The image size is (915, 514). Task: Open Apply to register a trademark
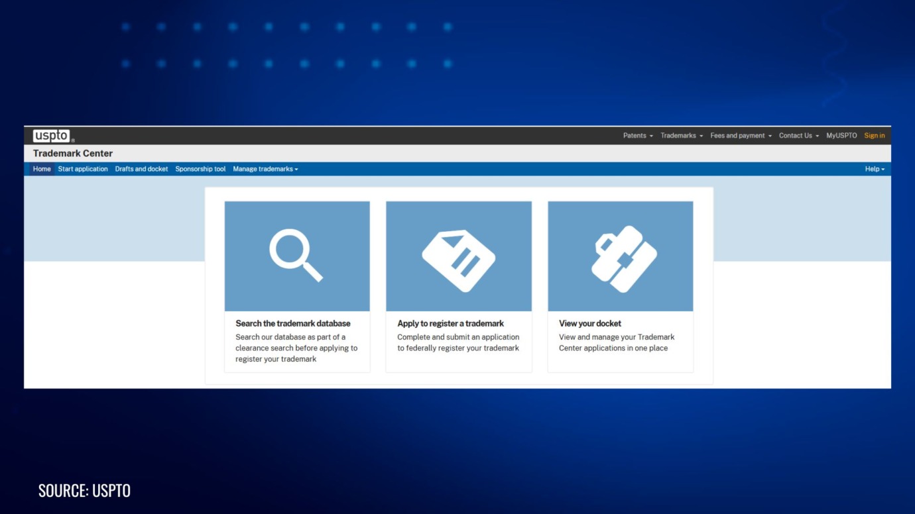click(451, 323)
